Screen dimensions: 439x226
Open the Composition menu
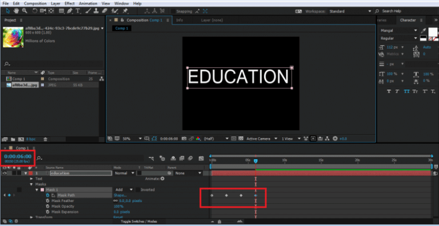coord(35,3)
